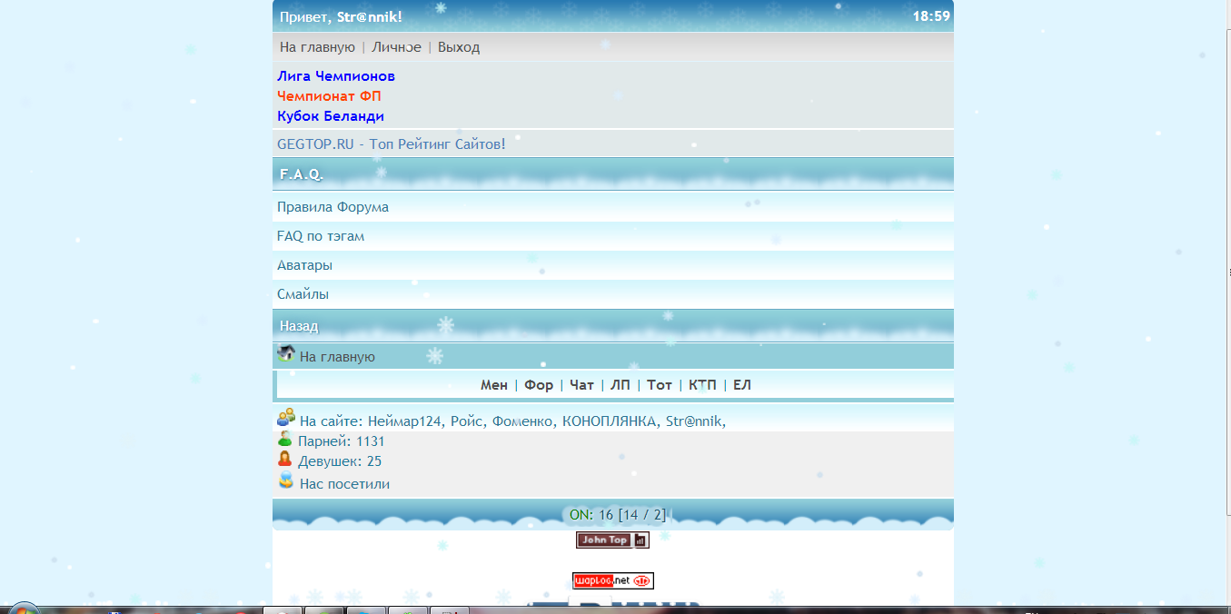Image resolution: width=1231 pixels, height=614 pixels.
Task: Click the green boy icon beside Парней
Action: tap(285, 439)
